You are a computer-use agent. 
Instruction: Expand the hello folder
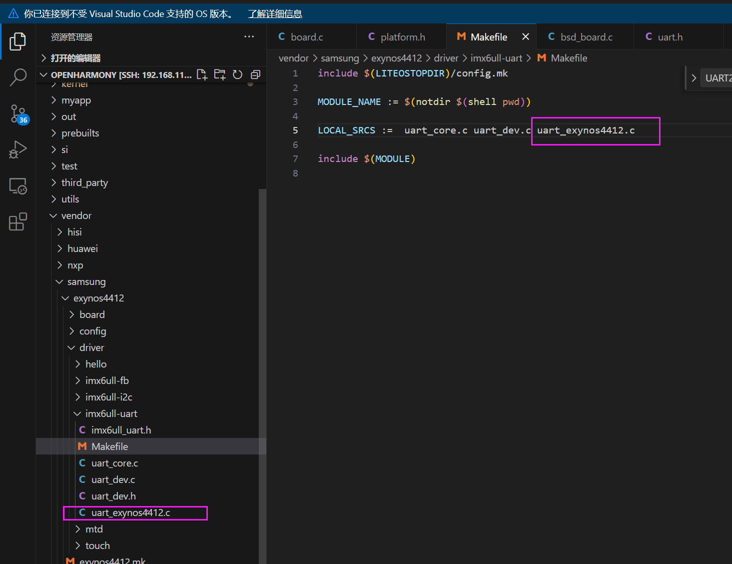click(151, 364)
